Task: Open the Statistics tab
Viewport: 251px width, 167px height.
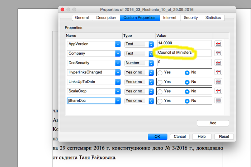Action: [x=213, y=18]
